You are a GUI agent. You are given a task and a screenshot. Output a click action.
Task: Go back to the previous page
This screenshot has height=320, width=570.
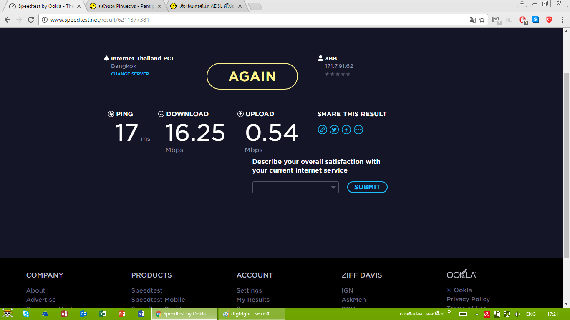[x=8, y=20]
